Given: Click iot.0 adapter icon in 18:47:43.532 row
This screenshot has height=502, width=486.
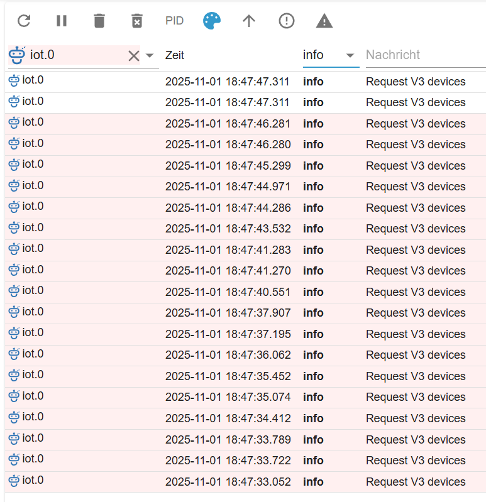Looking at the screenshot, I should click(14, 228).
